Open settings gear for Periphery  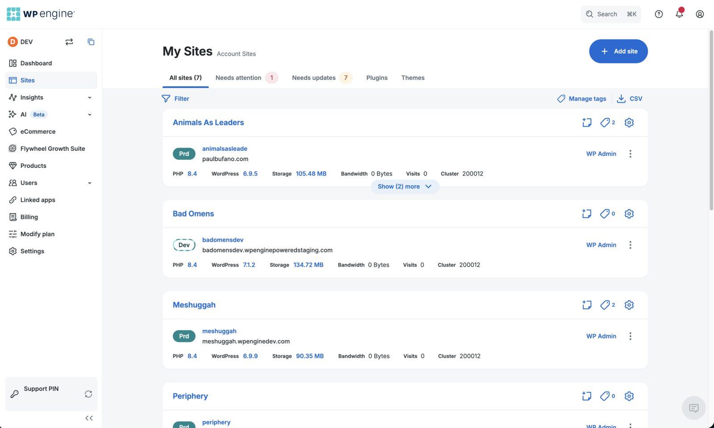[629, 396]
